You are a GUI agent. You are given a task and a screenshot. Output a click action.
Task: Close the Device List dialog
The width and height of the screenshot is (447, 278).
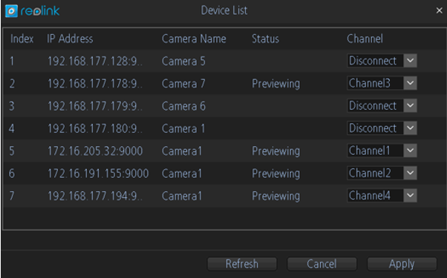coord(440,10)
